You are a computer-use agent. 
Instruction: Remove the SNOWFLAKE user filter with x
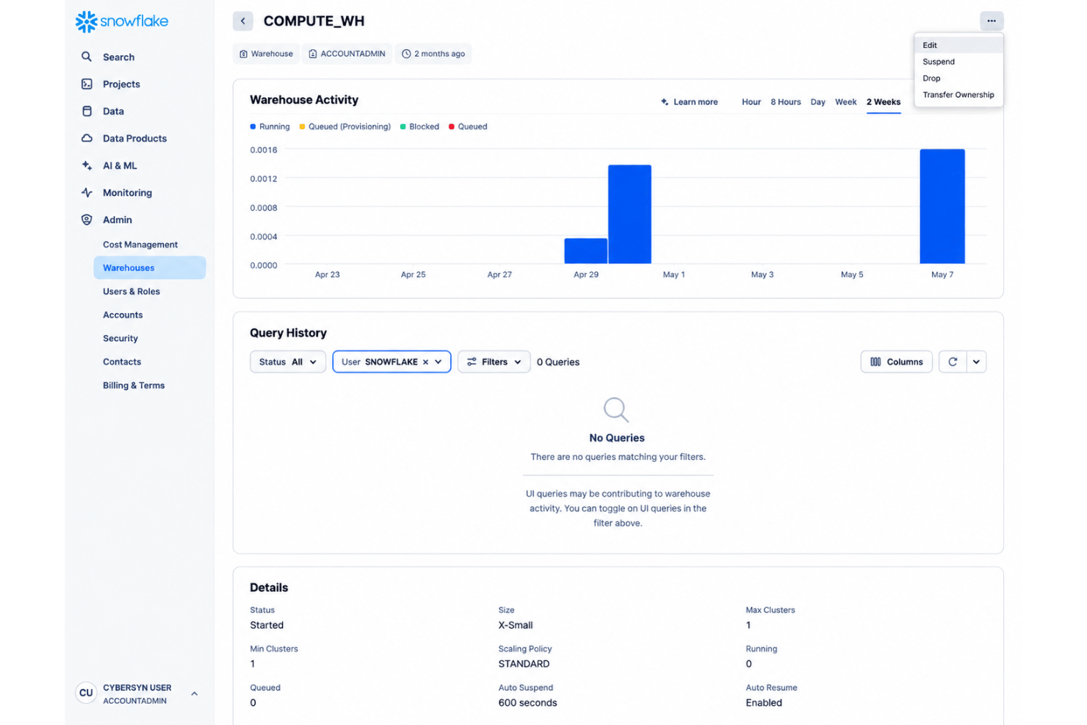tap(425, 362)
